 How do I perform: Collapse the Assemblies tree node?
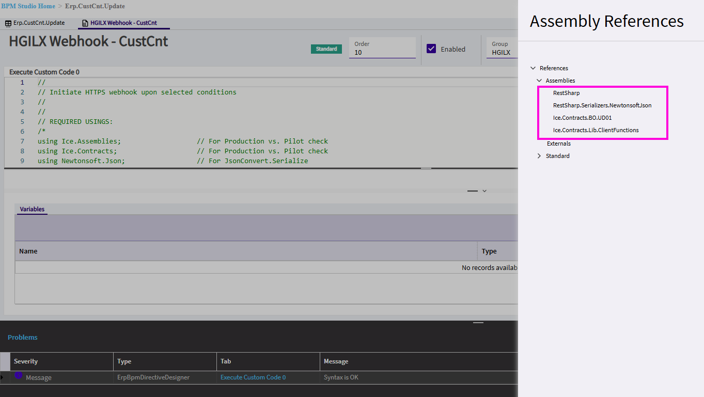pos(539,81)
